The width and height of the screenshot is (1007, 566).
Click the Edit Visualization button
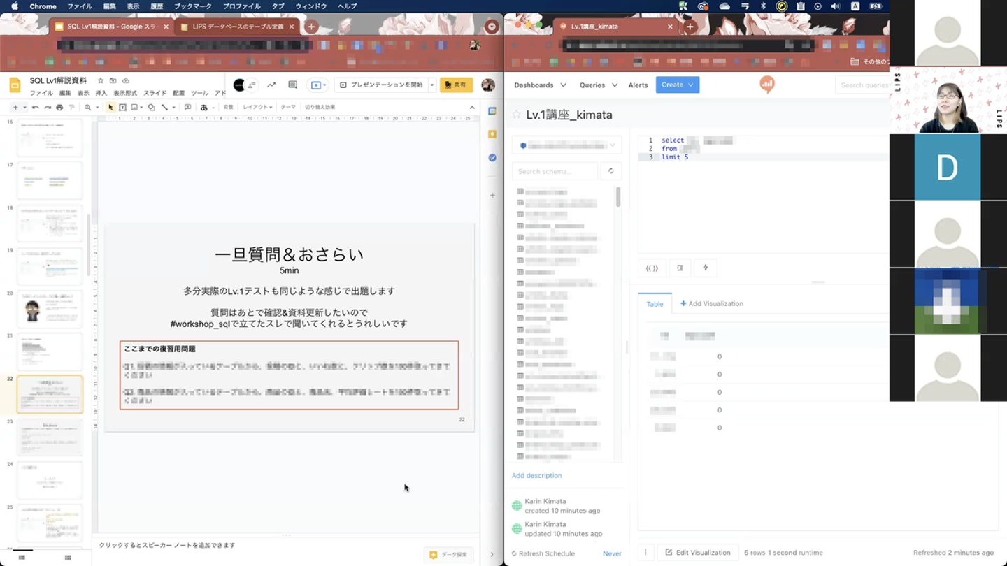click(x=698, y=553)
